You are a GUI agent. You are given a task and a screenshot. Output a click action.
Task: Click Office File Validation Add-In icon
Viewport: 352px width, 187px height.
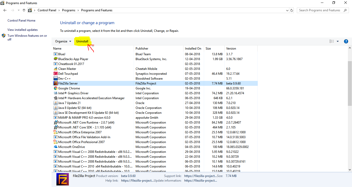55,137
